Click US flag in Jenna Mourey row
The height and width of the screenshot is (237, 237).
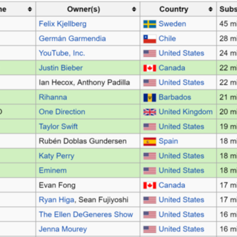click(150, 229)
